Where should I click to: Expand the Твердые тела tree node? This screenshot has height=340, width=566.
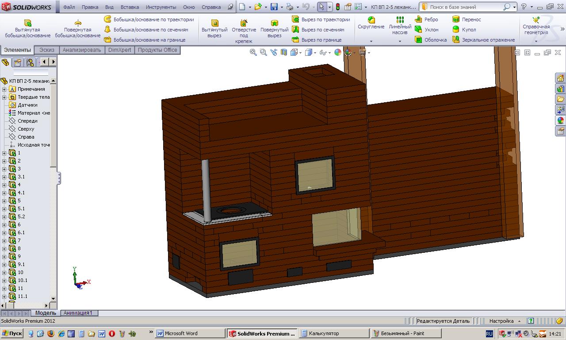[x=4, y=97]
